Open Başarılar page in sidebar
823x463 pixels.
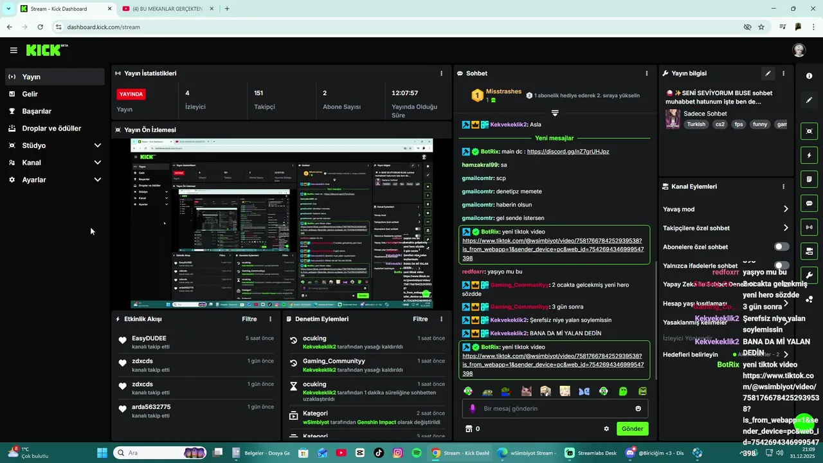[x=55, y=111]
